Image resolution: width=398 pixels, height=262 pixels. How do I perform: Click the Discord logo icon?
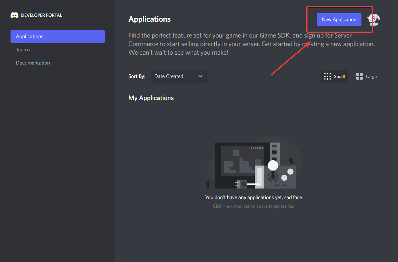[14, 15]
